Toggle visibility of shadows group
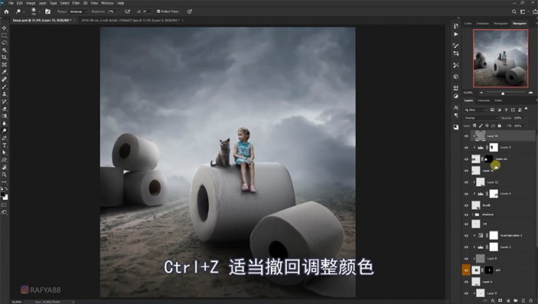Screen dimensions: 538x304 [x=466, y=215]
